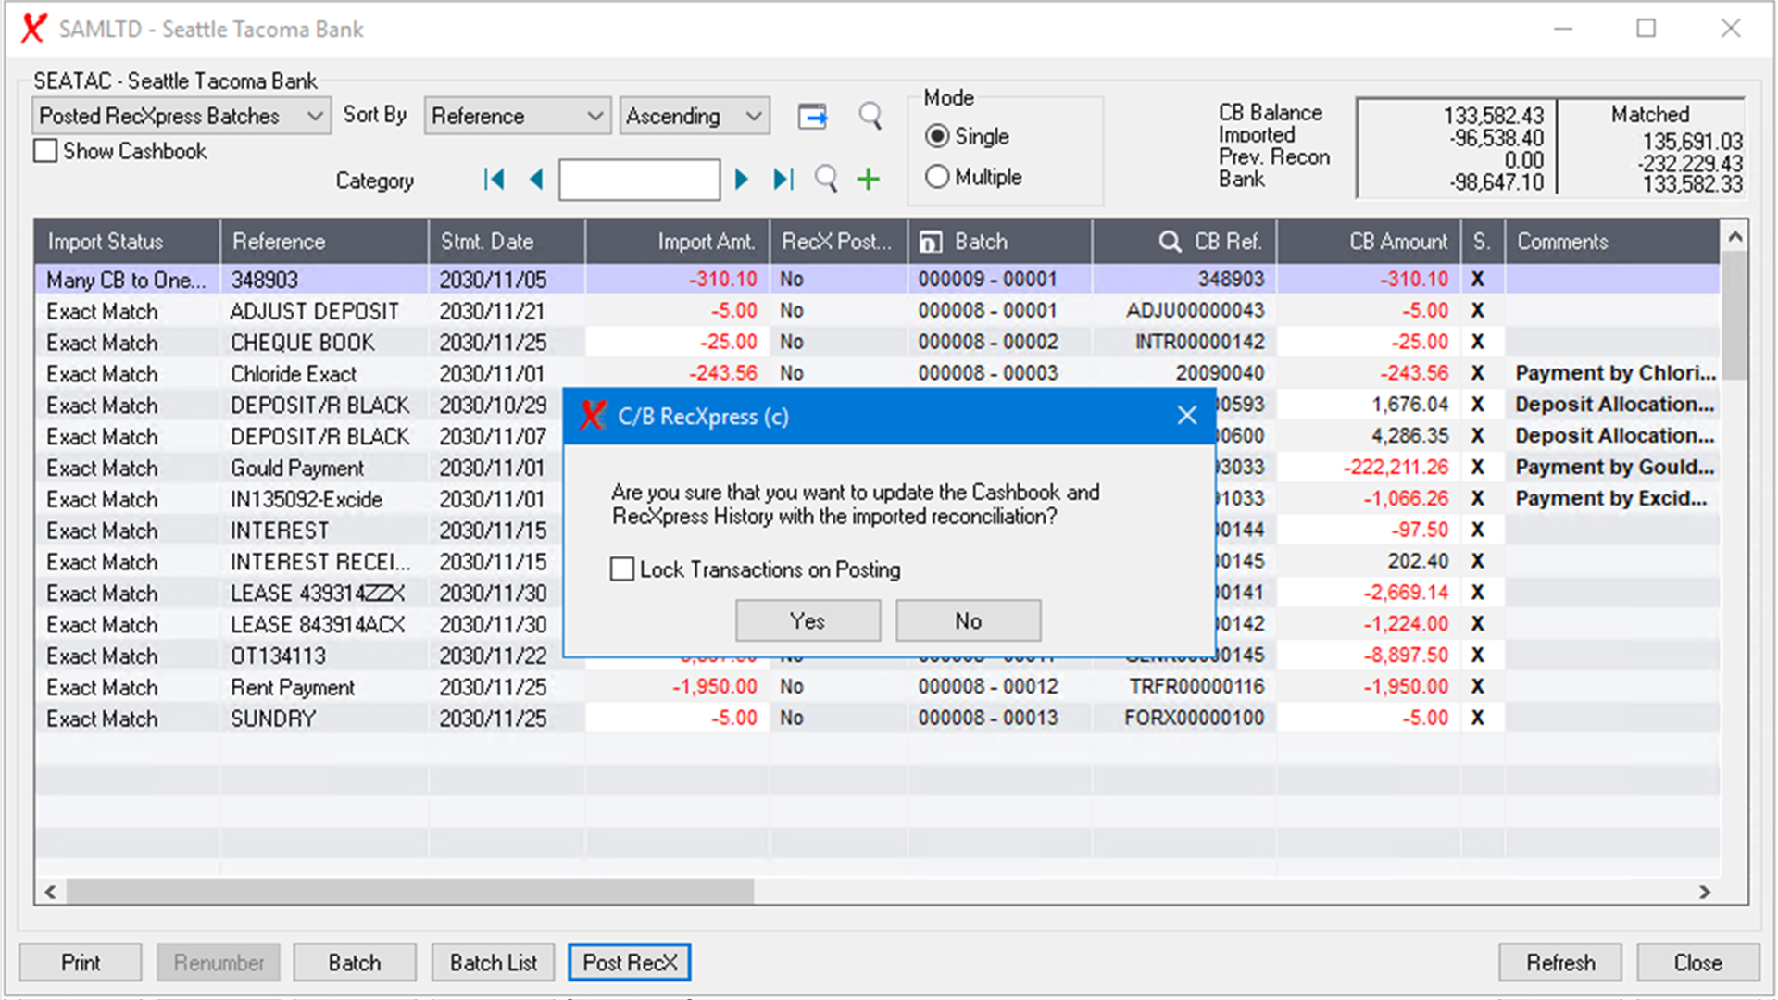Screen dimensions: 1778x1000
Task: Go to next category arrow
Action: point(741,179)
